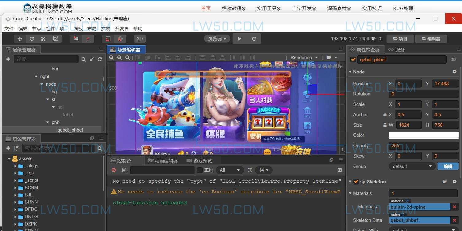This screenshot has width=462, height=231.
Task: Collapse the sp.Skeleton section
Action: tap(350, 182)
